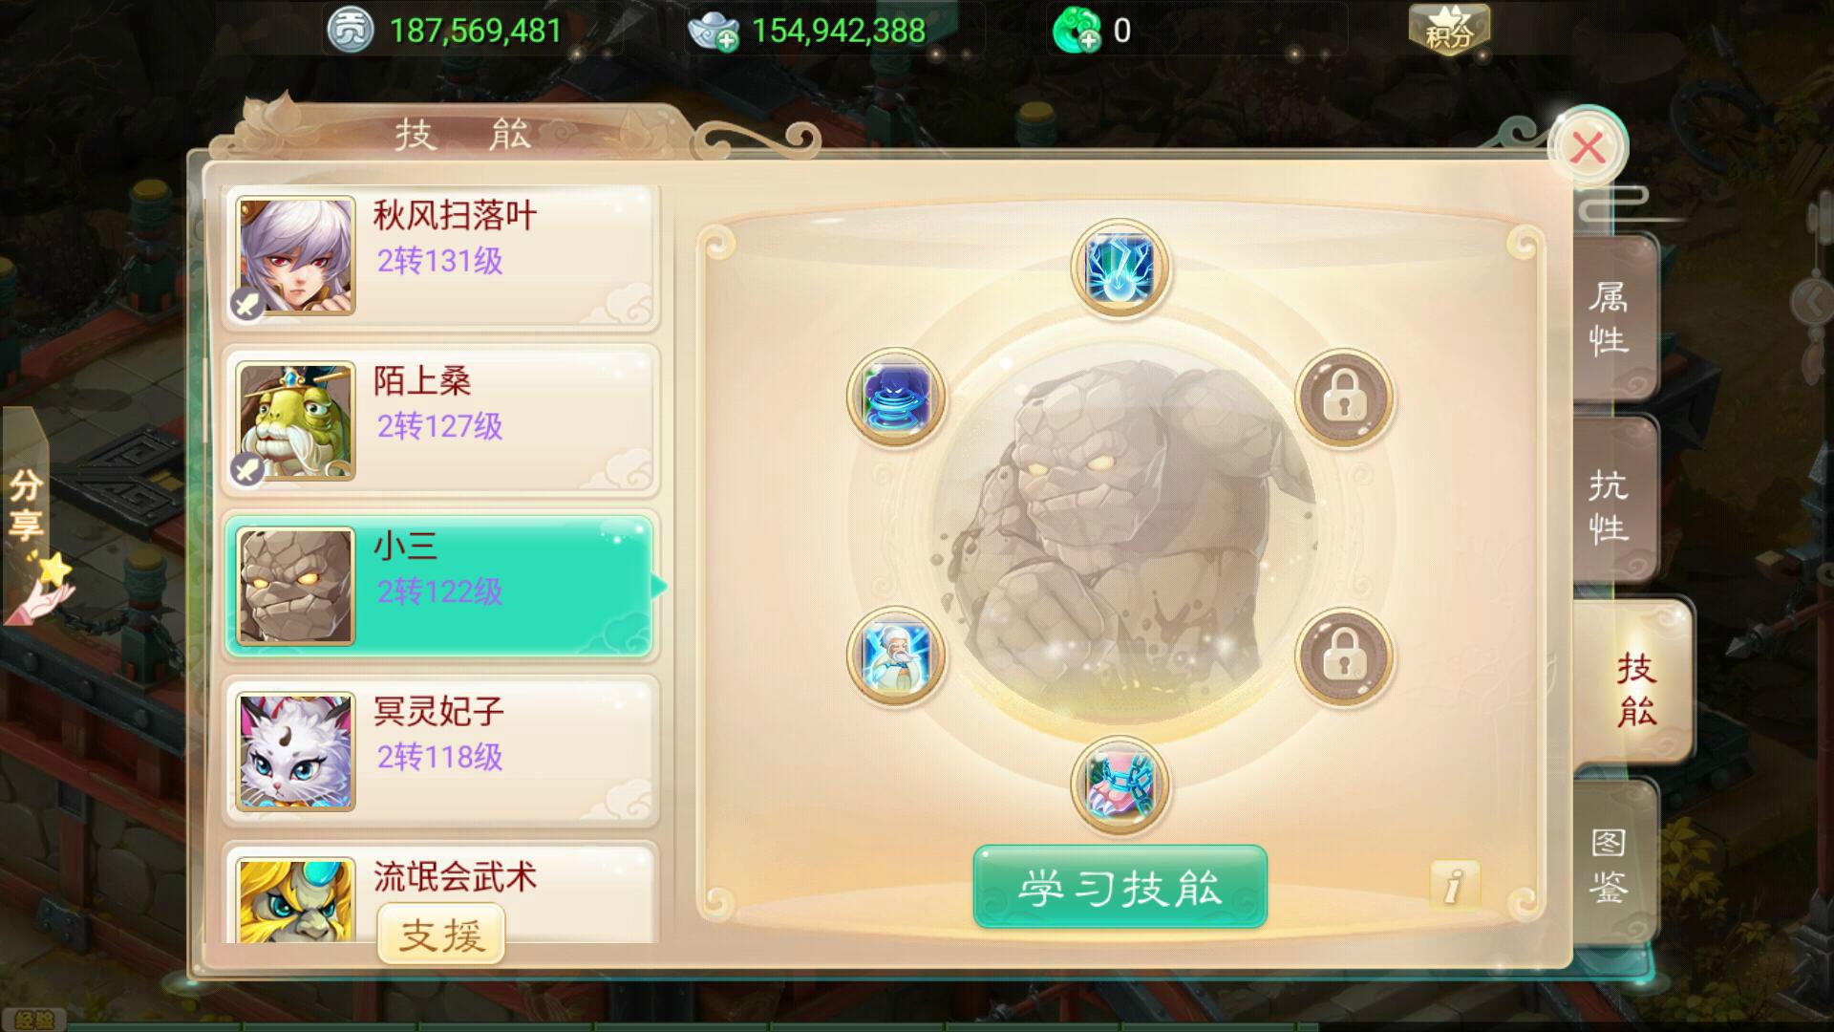Select the blue whirlwind skill icon

coord(896,397)
